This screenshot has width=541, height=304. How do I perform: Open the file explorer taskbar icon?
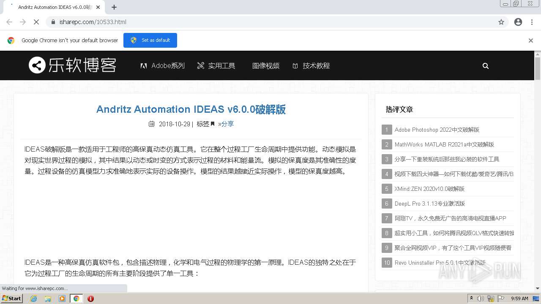pyautogui.click(x=48, y=299)
